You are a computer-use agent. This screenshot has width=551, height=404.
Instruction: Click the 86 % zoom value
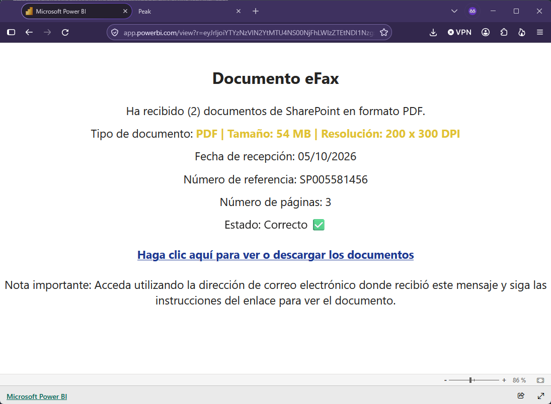point(519,380)
